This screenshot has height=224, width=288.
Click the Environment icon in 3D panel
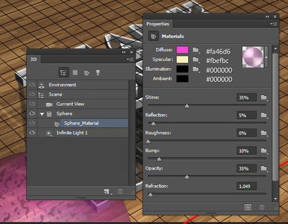point(41,85)
